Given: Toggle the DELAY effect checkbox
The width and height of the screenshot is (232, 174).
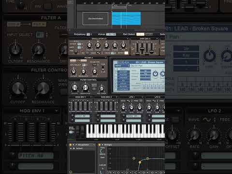Looking at the screenshot, I should coord(116,83).
